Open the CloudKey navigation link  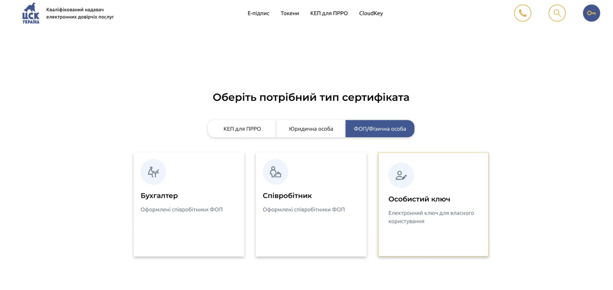click(371, 13)
